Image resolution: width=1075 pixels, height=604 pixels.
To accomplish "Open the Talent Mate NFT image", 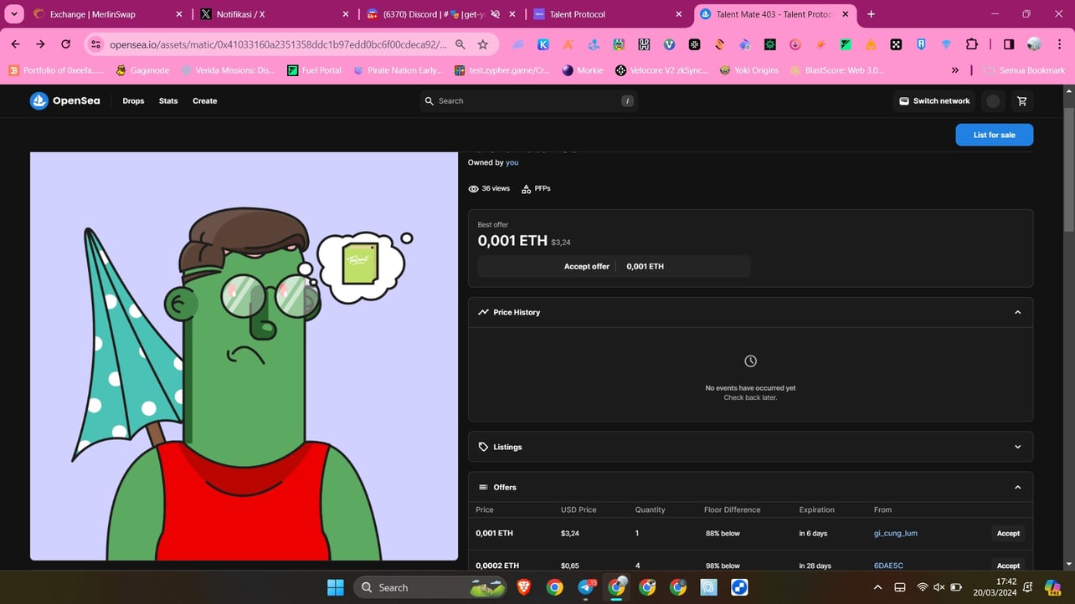I will 244,356.
